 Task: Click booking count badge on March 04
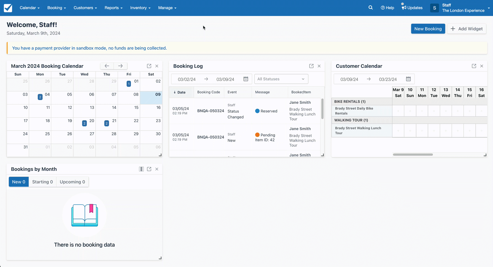40,97
